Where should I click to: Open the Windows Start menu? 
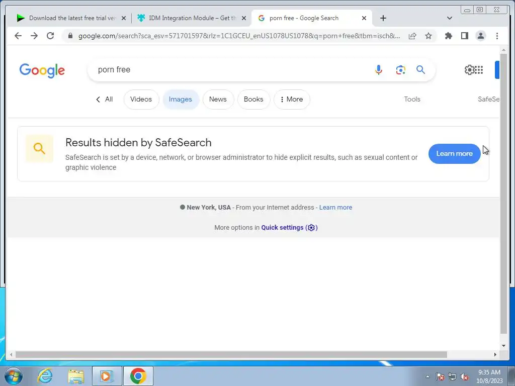13,376
